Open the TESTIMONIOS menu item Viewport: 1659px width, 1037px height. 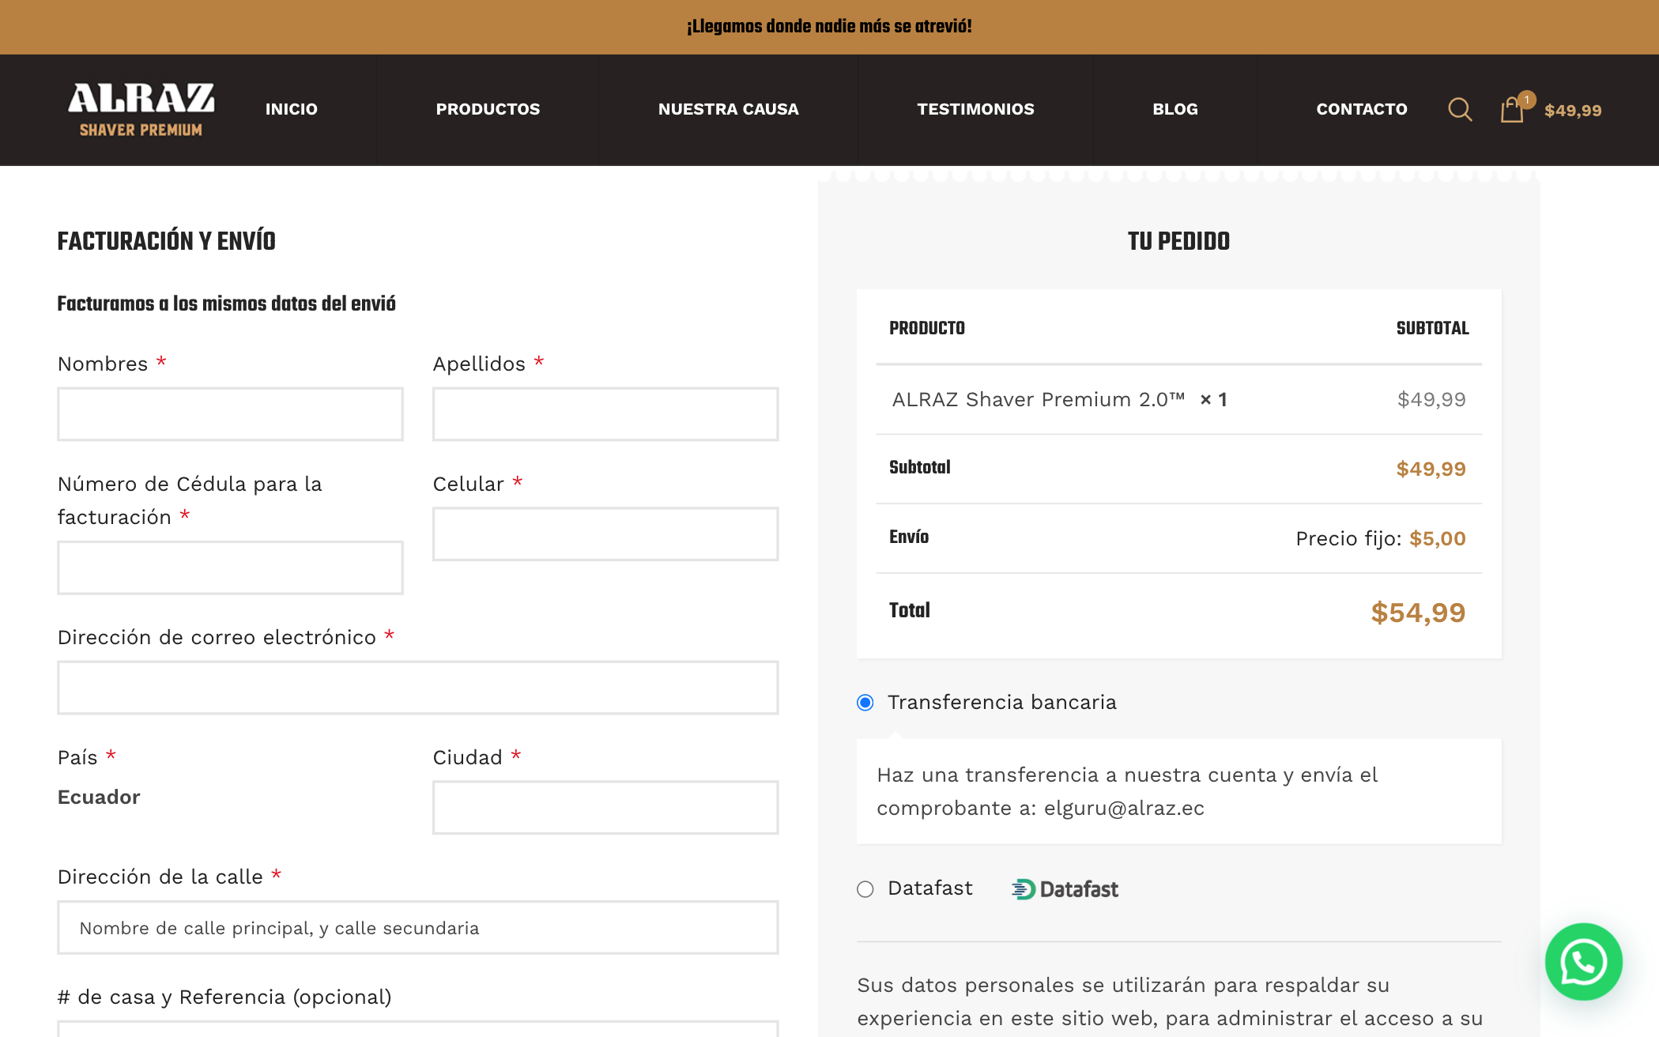975,109
